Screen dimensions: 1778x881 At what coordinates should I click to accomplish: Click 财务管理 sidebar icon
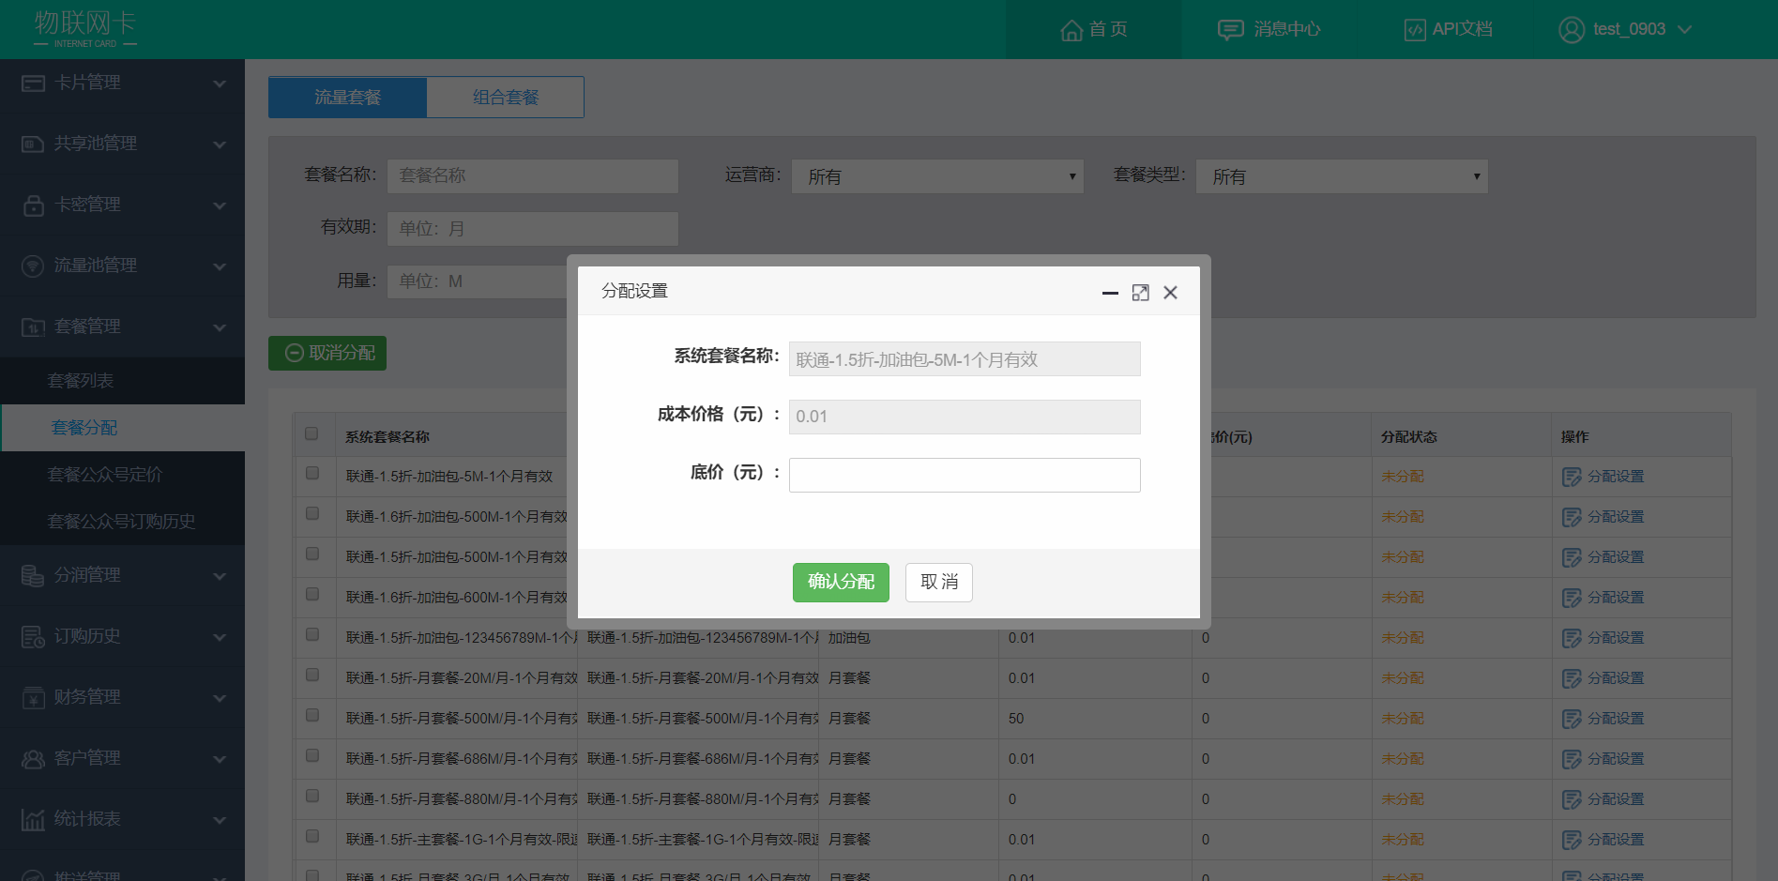pos(33,698)
